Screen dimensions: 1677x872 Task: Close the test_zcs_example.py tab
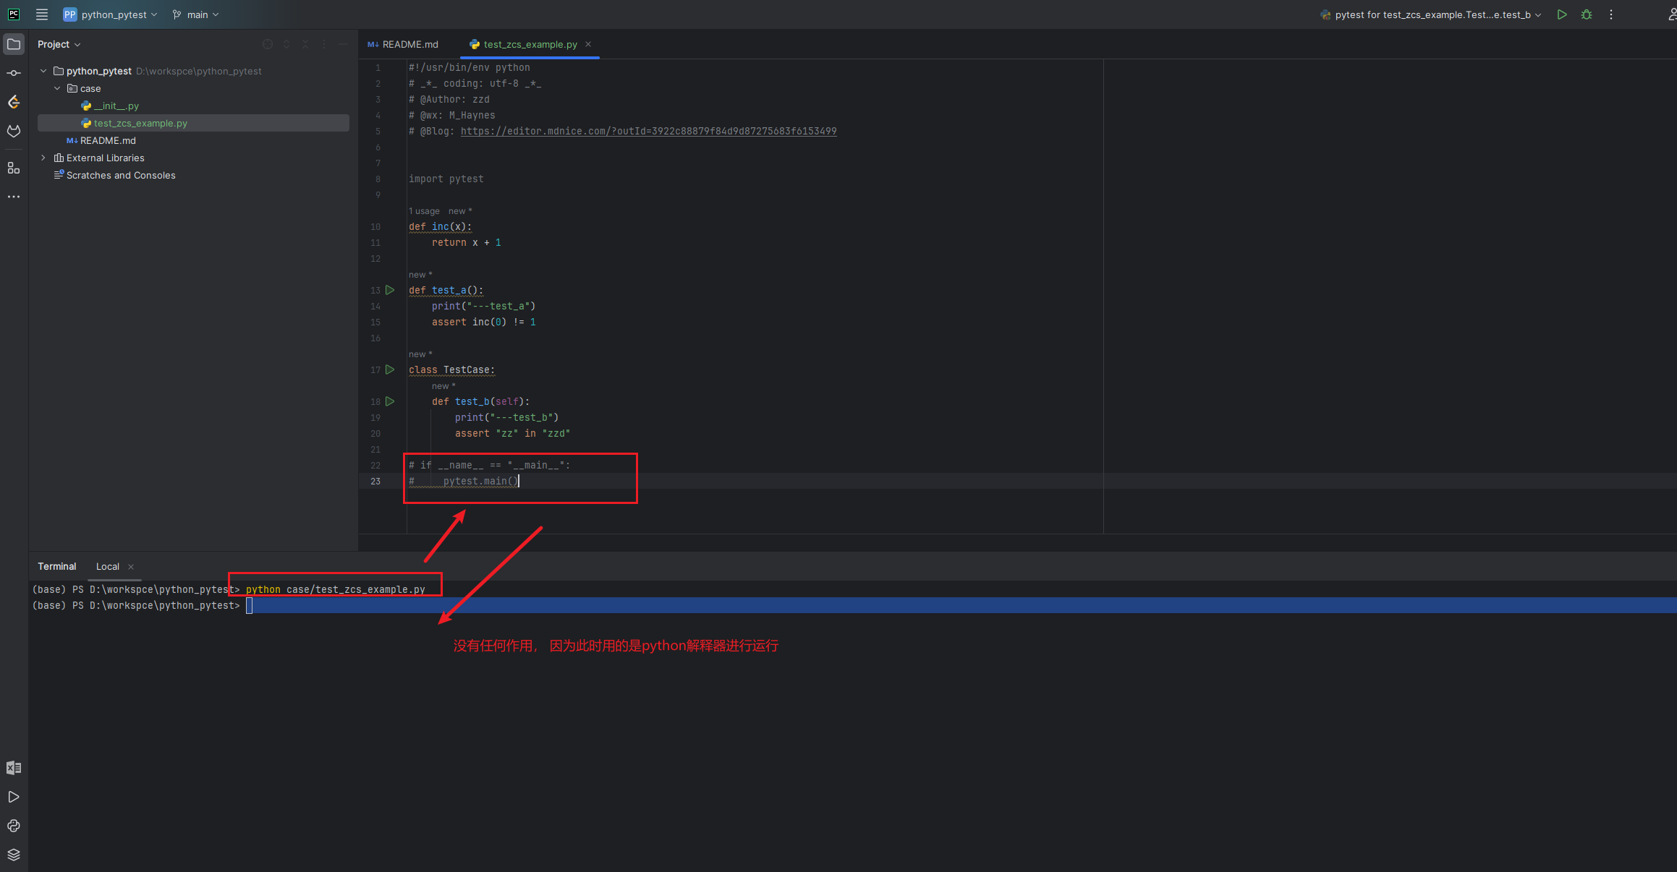588,44
